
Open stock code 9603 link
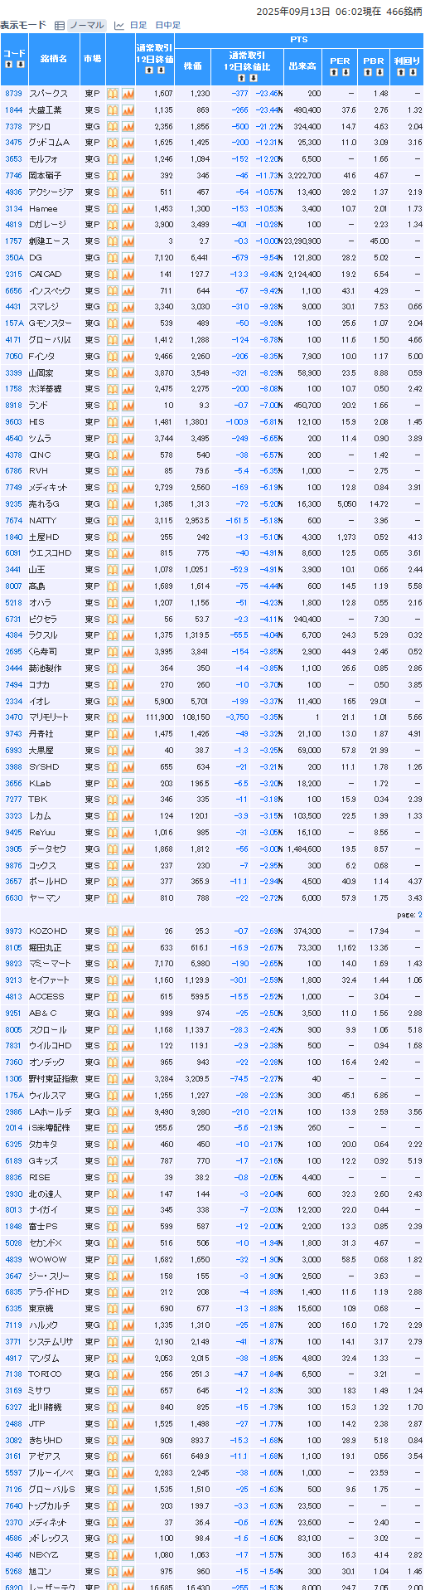pyautogui.click(x=13, y=422)
